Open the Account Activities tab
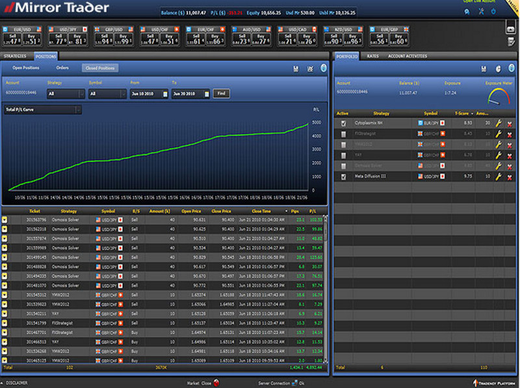Screen dimensions: 520x388 coord(407,57)
